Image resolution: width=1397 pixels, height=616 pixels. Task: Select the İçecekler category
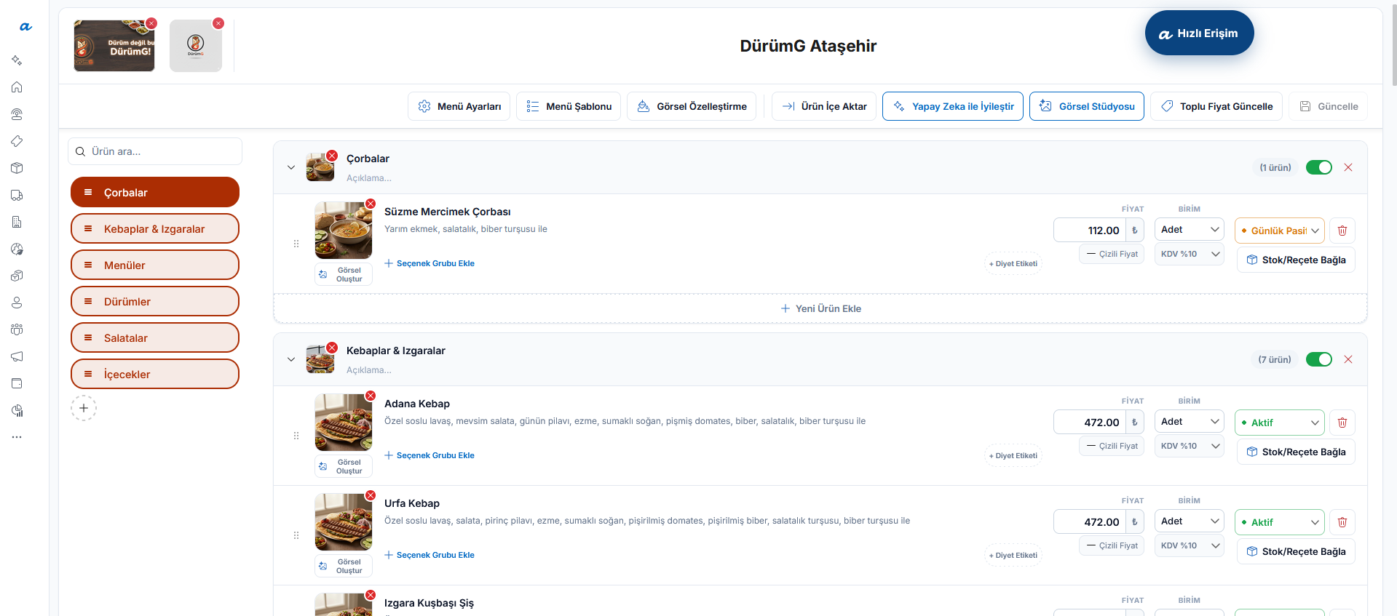point(155,374)
